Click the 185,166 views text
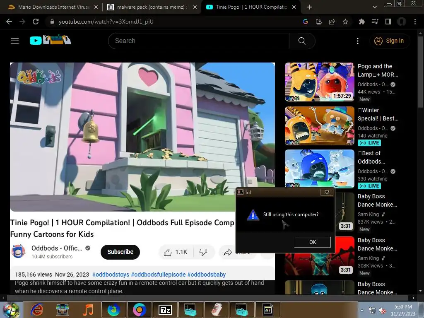Screen dimensions: 424x318 tap(34, 275)
